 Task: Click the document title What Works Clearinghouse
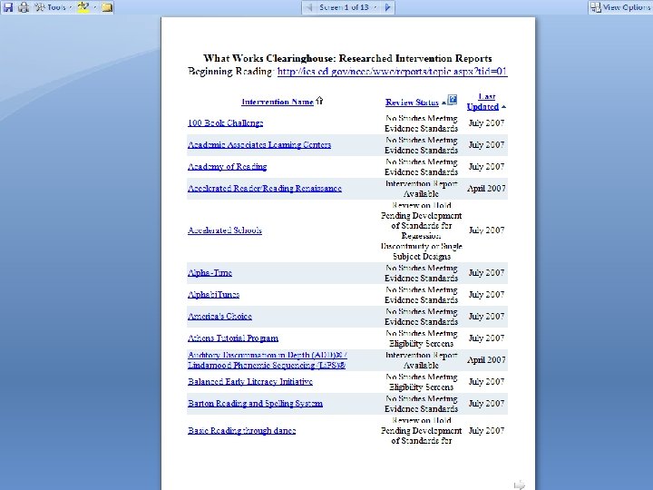pos(347,58)
